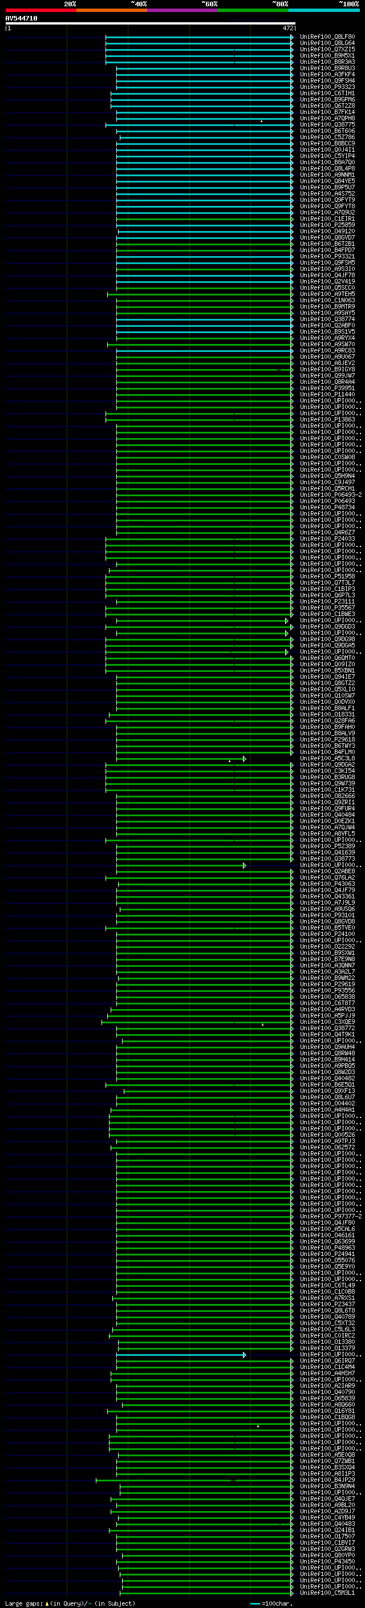Click the white query sequence bar
Image resolution: width=365 pixels, height=1608 pixels.
151,24
